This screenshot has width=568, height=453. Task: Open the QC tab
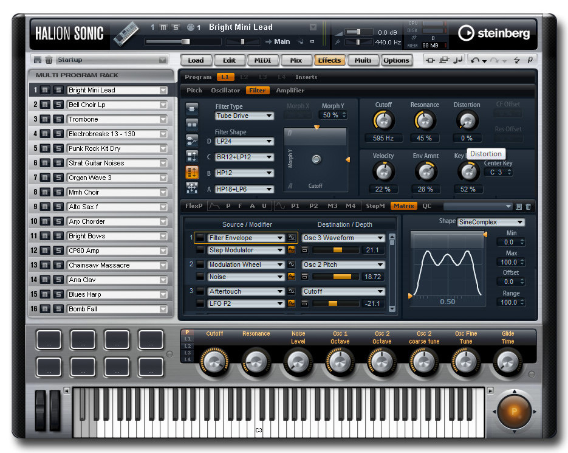[x=426, y=206]
